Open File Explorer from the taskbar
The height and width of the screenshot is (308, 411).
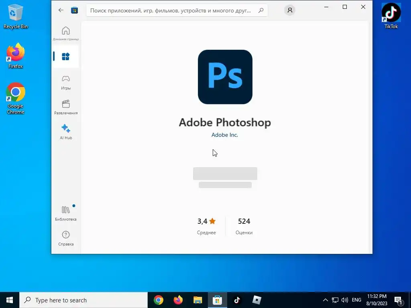(198, 300)
